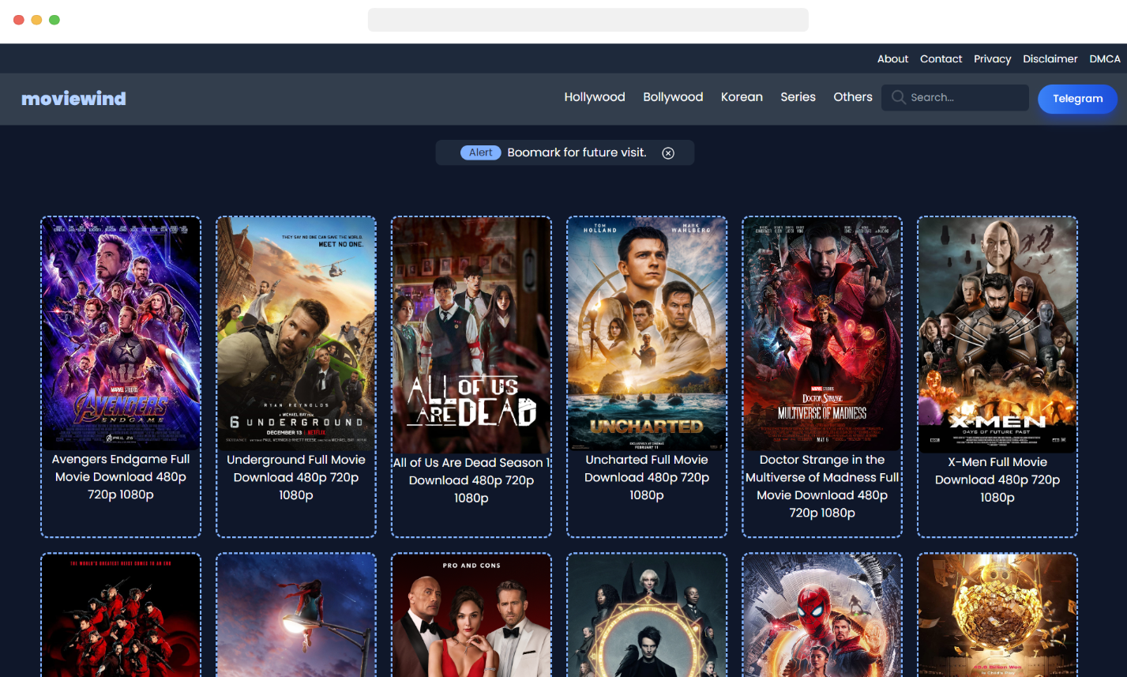This screenshot has width=1127, height=677.
Task: Open the 6 Underground poster
Action: (x=296, y=334)
